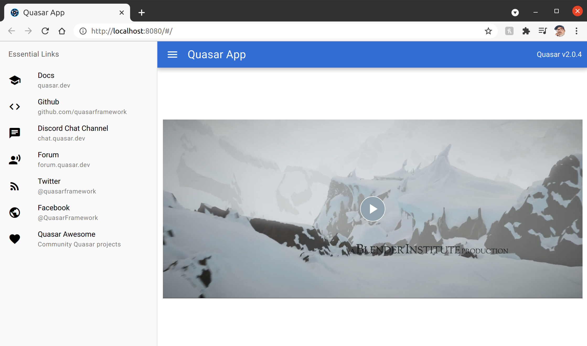Select the Twitter RSS feed icon
The width and height of the screenshot is (587, 346).
tap(15, 186)
